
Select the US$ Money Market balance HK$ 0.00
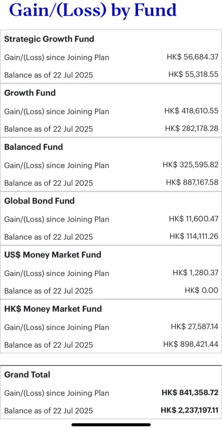pos(202,290)
